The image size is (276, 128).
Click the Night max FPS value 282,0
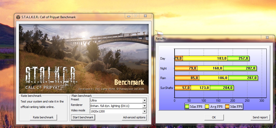tap(251, 68)
